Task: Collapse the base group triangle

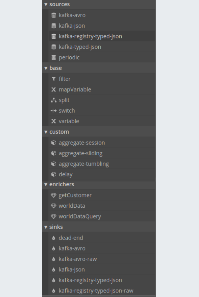Action: click(x=46, y=68)
